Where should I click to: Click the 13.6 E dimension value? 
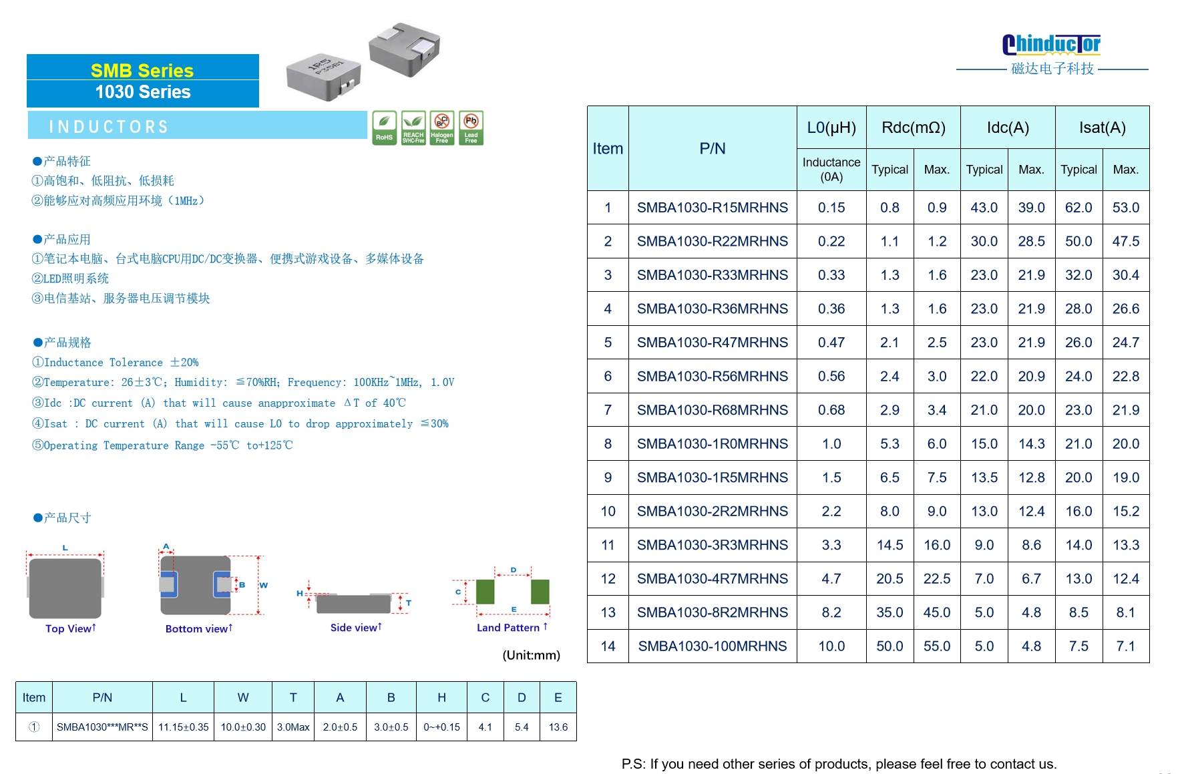pyautogui.click(x=558, y=727)
